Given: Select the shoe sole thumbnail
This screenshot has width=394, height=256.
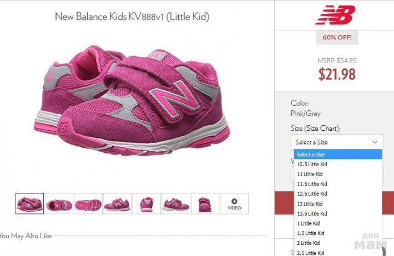Looking at the screenshot, I should pos(88,204).
